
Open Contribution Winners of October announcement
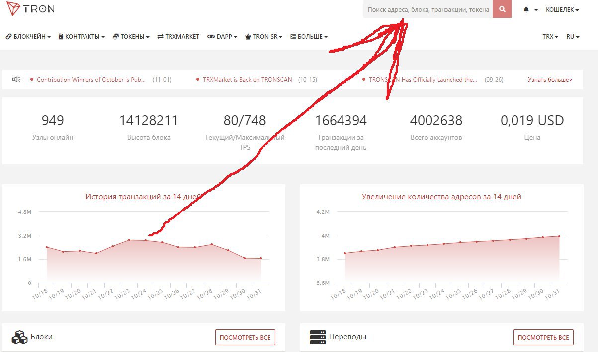point(91,80)
